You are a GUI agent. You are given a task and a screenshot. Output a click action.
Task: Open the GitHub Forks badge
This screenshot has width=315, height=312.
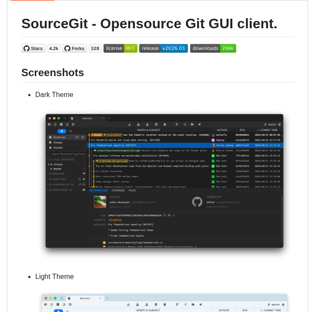(x=74, y=48)
